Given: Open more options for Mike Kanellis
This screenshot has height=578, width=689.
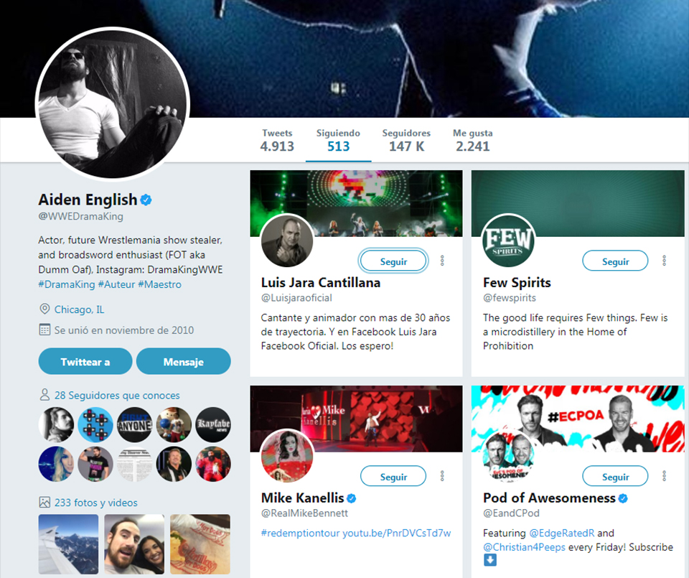Looking at the screenshot, I should coord(442,476).
